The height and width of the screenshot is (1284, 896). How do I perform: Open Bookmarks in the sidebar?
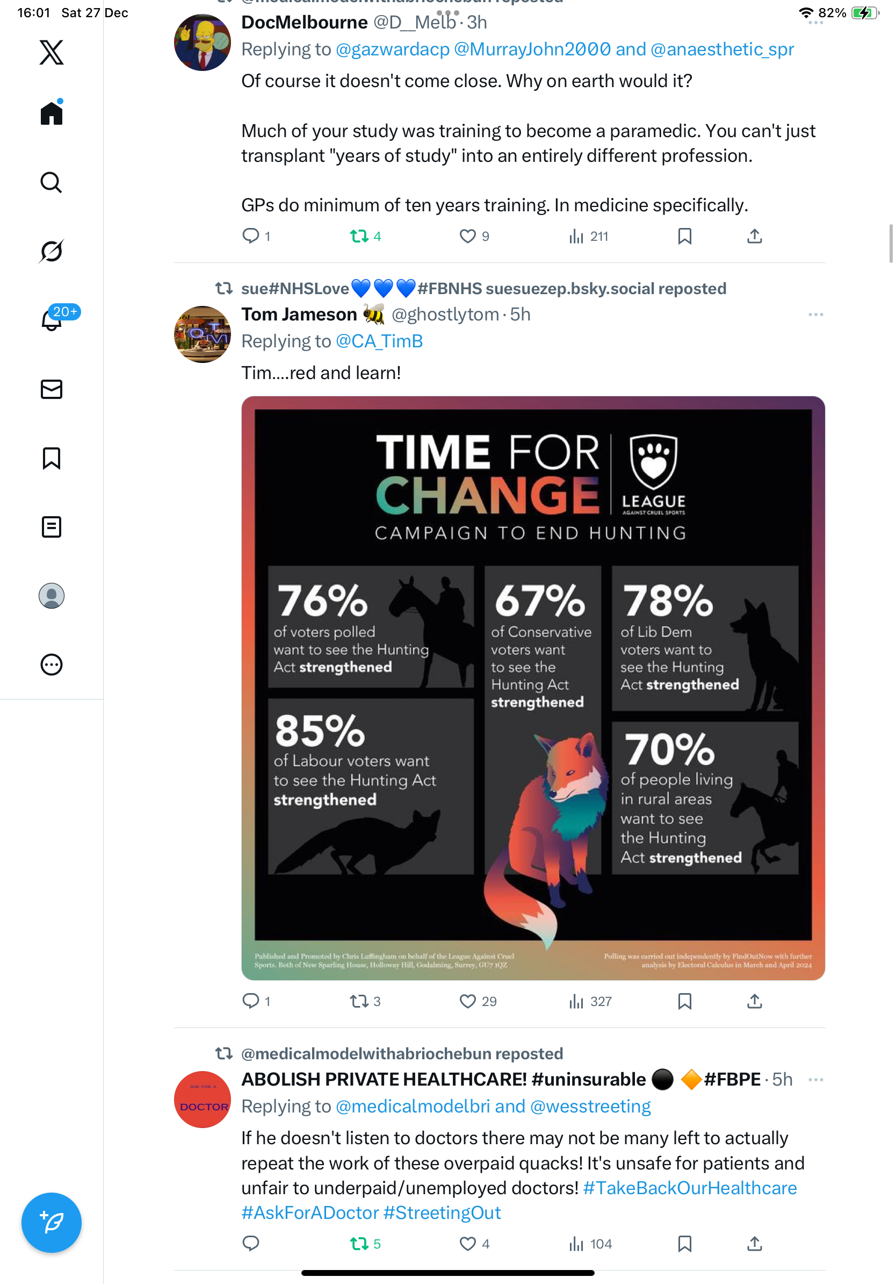(52, 458)
